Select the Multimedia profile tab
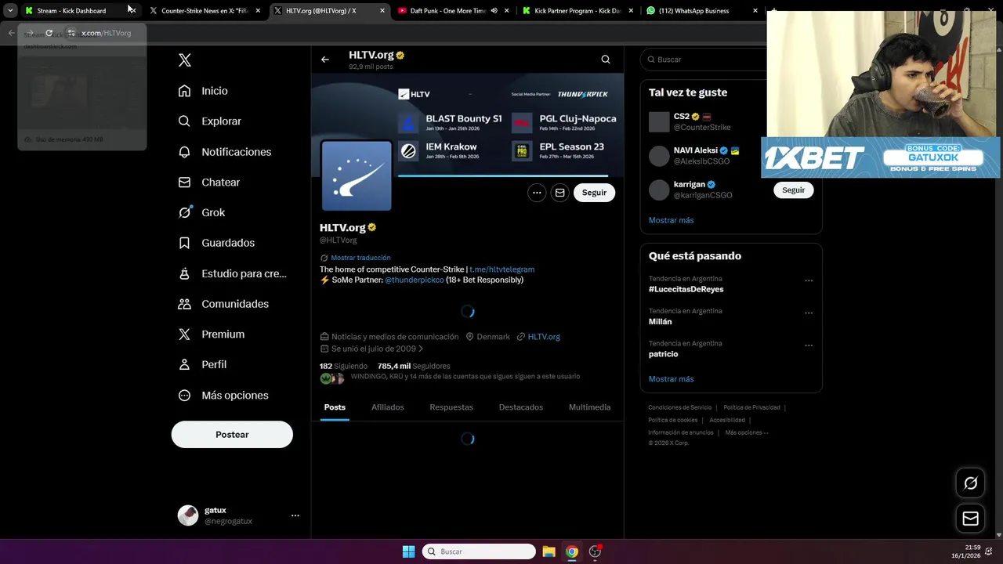 [589, 407]
